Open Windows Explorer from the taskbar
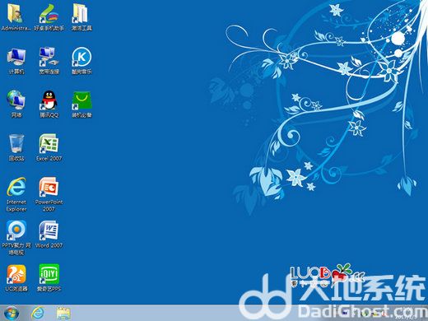This screenshot has width=428, height=321. [x=63, y=313]
